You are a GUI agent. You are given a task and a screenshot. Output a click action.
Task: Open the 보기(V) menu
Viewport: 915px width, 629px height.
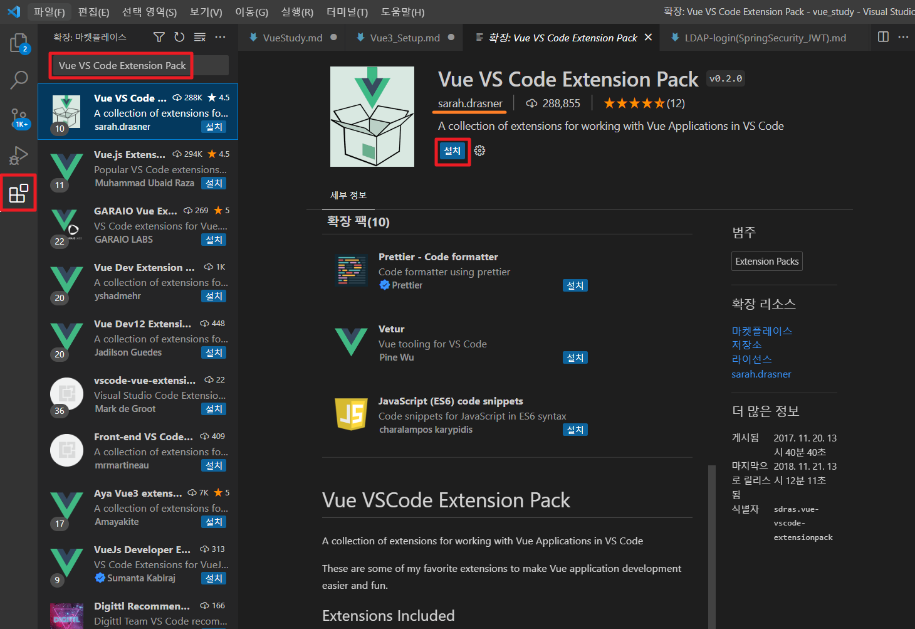206,12
